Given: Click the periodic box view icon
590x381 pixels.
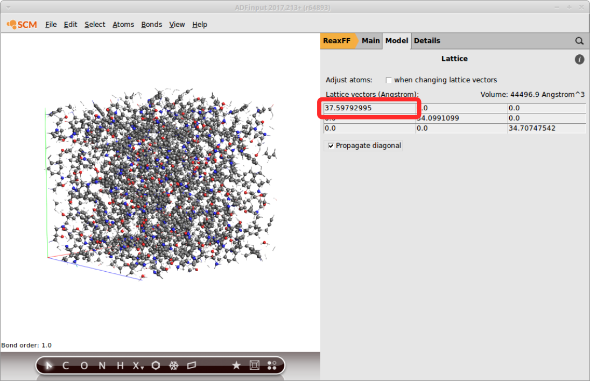Looking at the screenshot, I should point(254,366).
